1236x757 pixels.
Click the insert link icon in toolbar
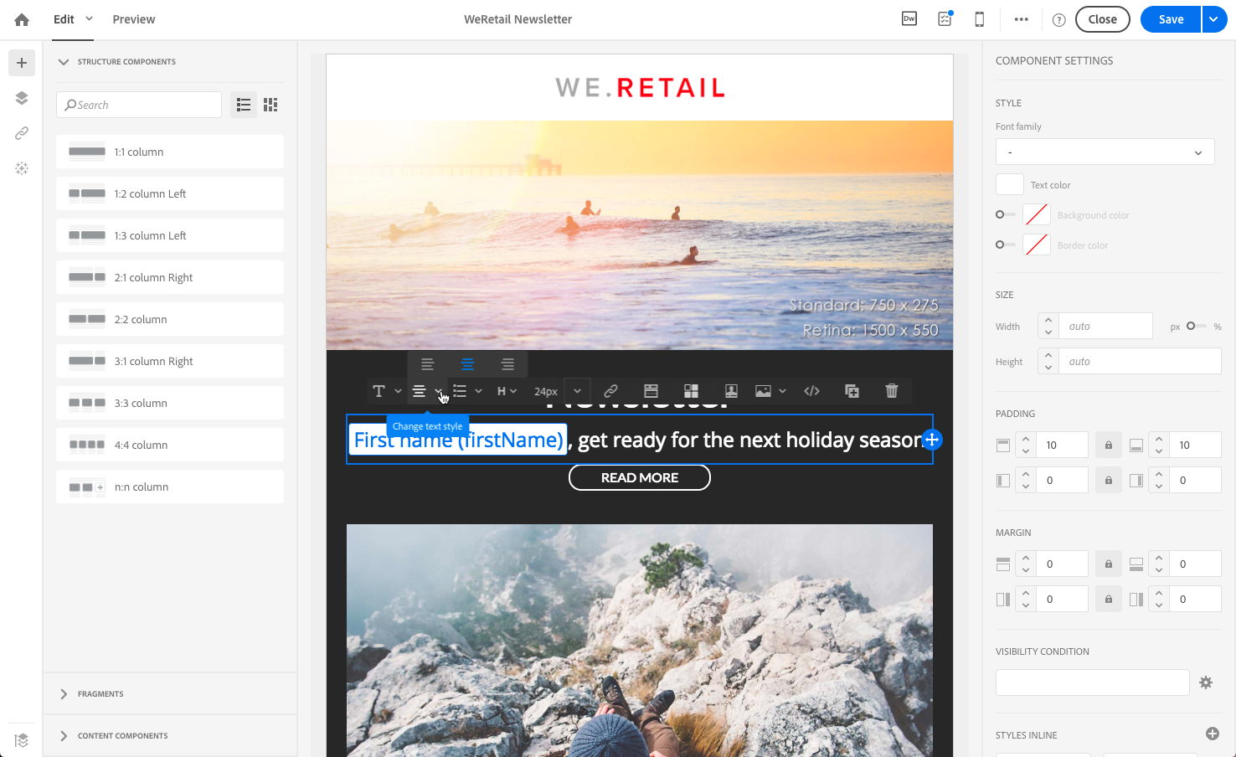(610, 391)
